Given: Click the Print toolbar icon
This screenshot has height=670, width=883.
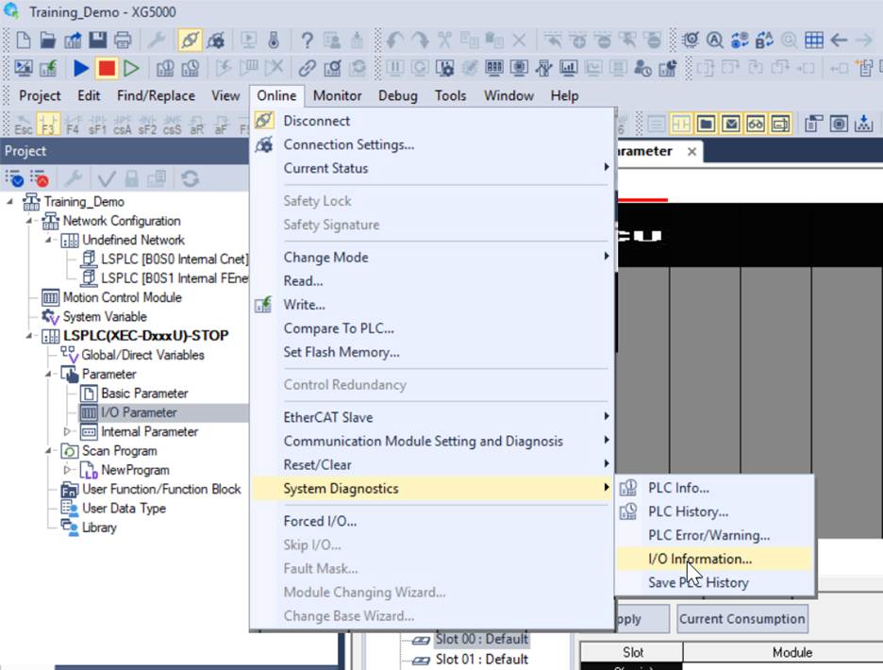Looking at the screenshot, I should click(123, 40).
